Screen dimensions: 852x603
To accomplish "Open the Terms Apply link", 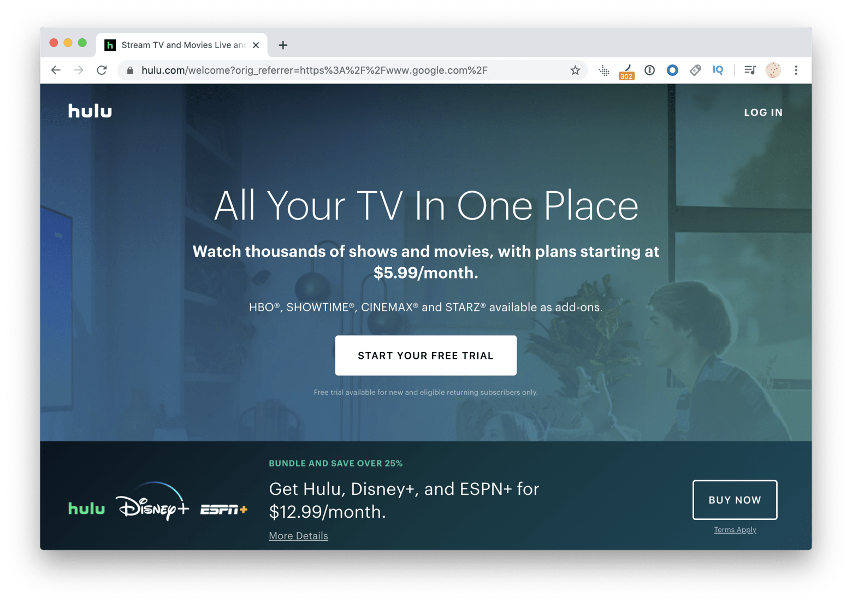I will pos(735,530).
